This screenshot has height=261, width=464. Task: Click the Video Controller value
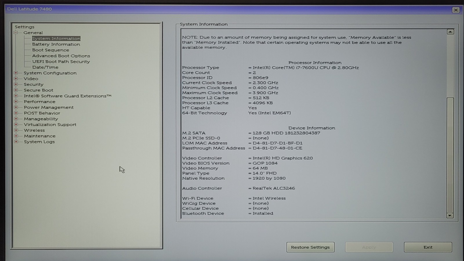click(x=283, y=158)
